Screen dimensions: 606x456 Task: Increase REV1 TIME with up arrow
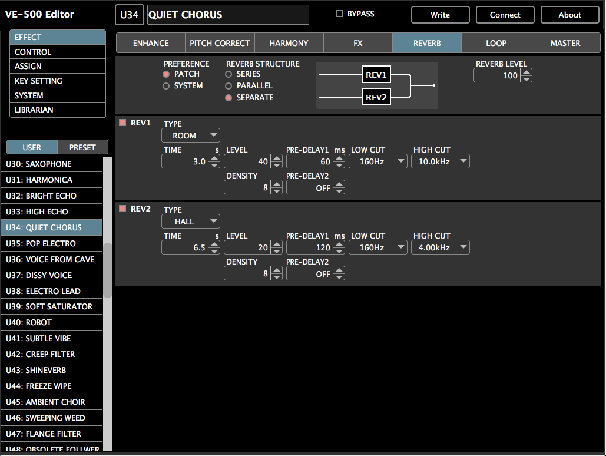tap(214, 158)
